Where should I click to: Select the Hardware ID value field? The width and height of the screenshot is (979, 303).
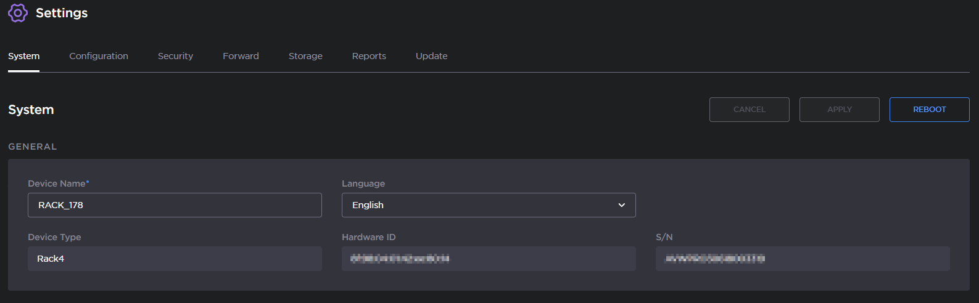pyautogui.click(x=489, y=259)
